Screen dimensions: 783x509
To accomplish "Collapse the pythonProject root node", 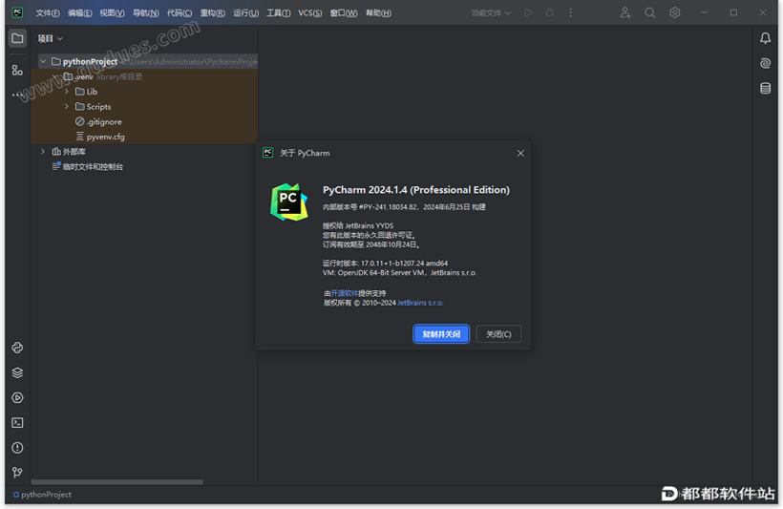I will tap(43, 61).
